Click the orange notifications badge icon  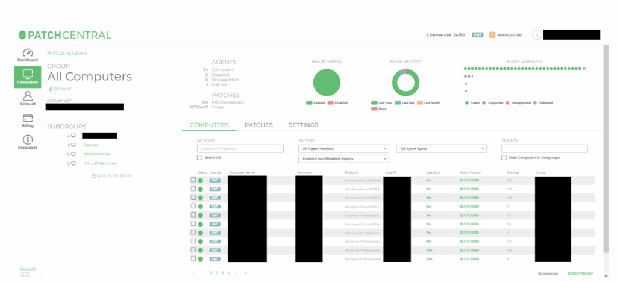492,35
